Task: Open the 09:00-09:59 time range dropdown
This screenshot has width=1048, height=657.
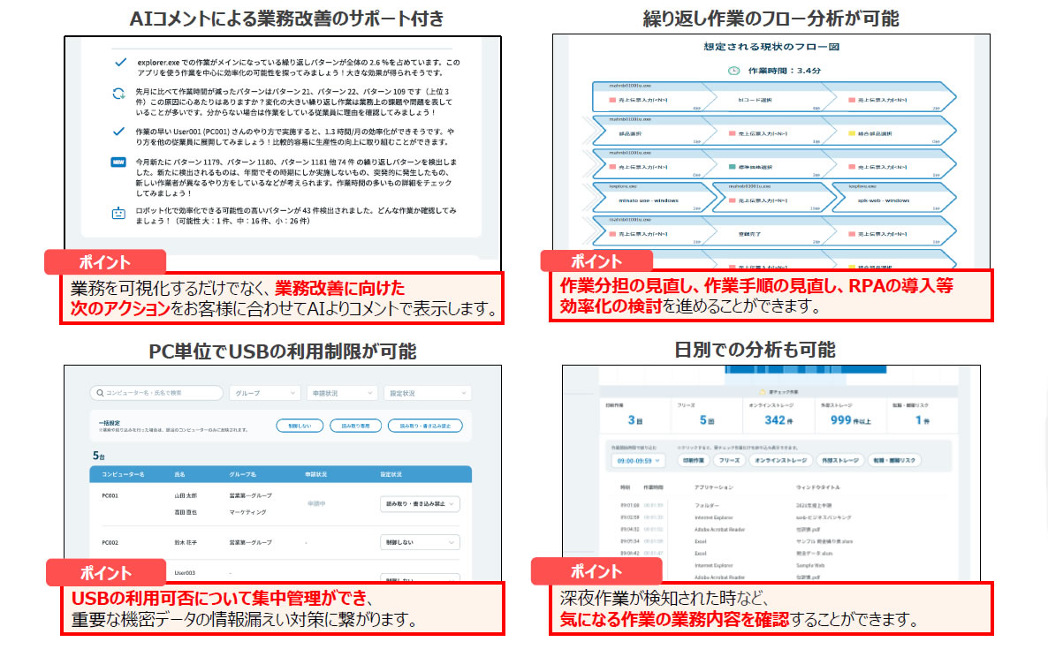Action: pos(638,461)
